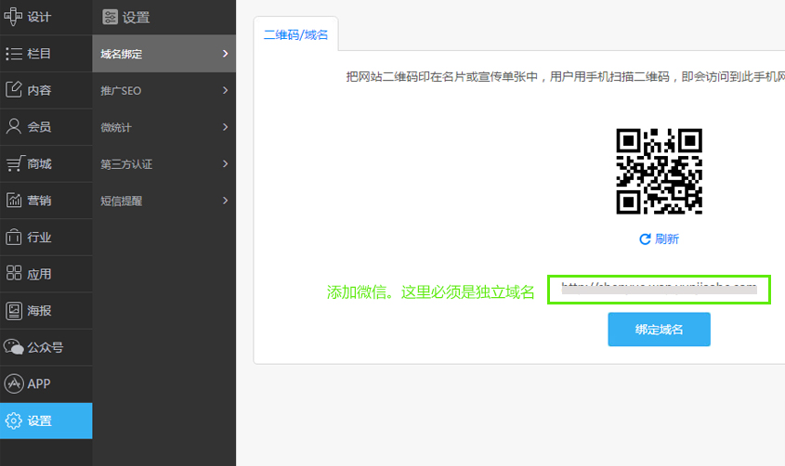The height and width of the screenshot is (466, 785).
Task: Select the 设置 gear icon
Action: click(x=14, y=421)
